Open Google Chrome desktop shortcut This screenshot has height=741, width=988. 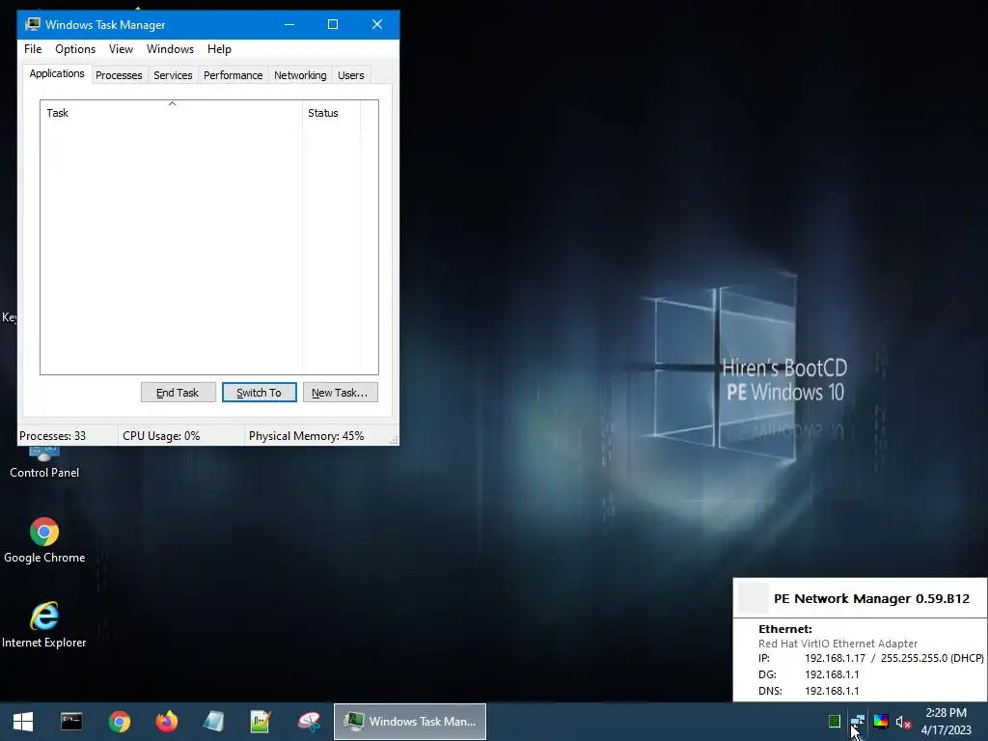click(x=44, y=540)
